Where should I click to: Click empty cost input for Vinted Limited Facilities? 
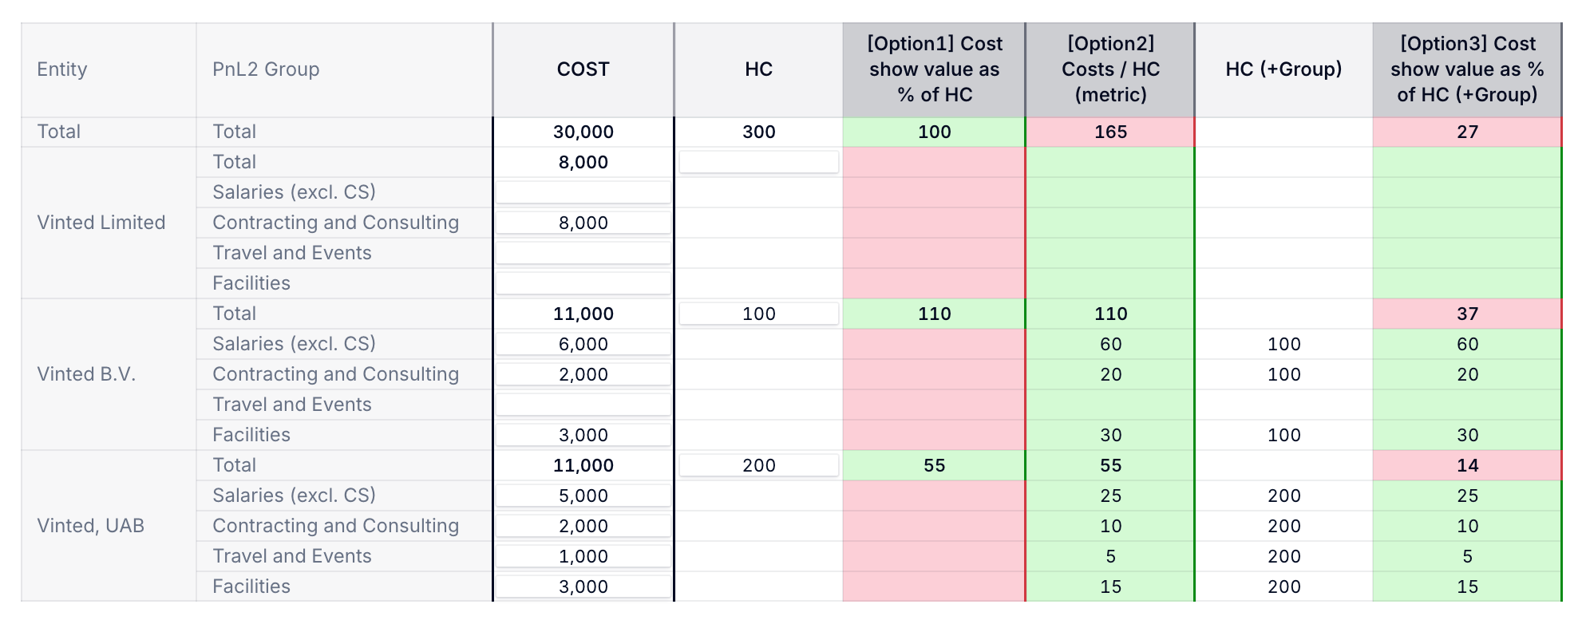583,283
